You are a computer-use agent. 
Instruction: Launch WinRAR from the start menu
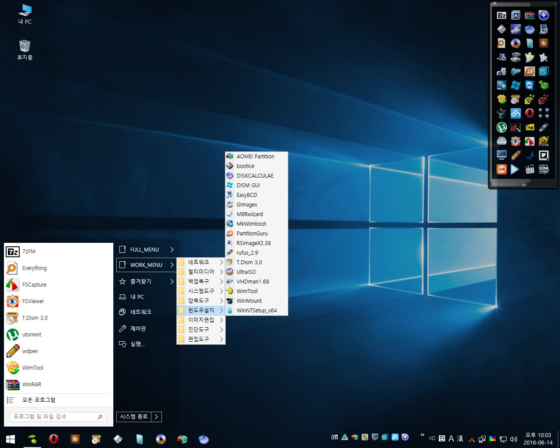click(58, 385)
